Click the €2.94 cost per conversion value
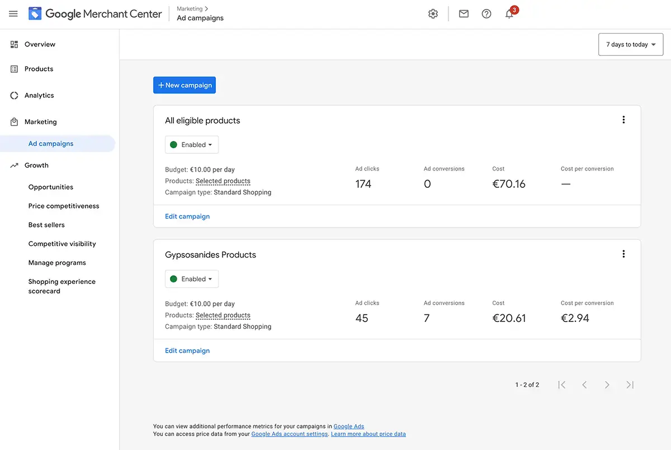671x450 pixels. click(x=575, y=318)
